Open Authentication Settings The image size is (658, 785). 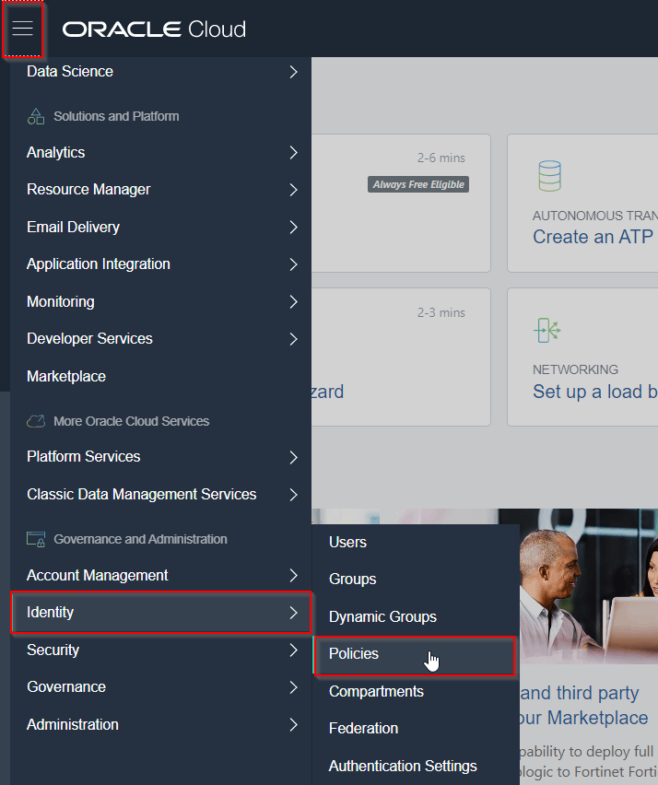pos(403,766)
